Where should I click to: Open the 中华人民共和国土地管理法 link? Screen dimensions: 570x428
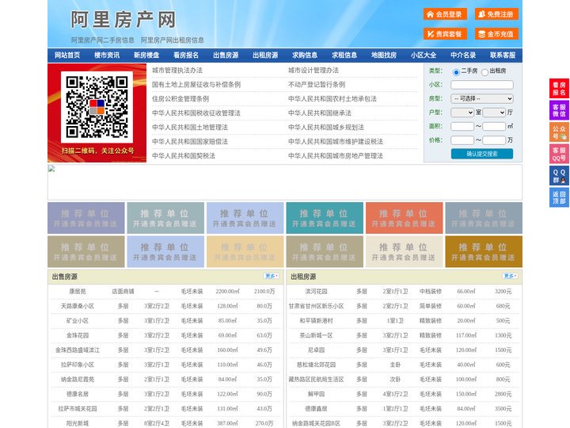(x=190, y=127)
